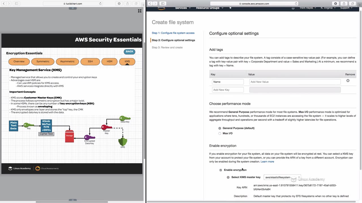Click the lucidchart.com address bar
Screen dimensions: 362x203
tap(73, 4)
